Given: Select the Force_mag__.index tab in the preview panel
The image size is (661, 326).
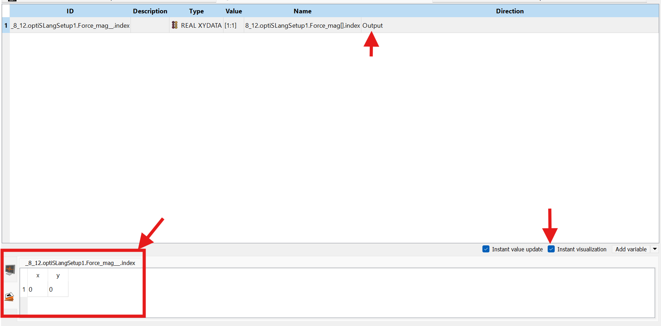Looking at the screenshot, I should click(x=80, y=263).
